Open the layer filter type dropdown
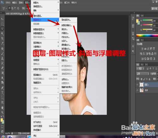Image resolution: width=158 pixels, height=138 pixels. coord(140,69)
